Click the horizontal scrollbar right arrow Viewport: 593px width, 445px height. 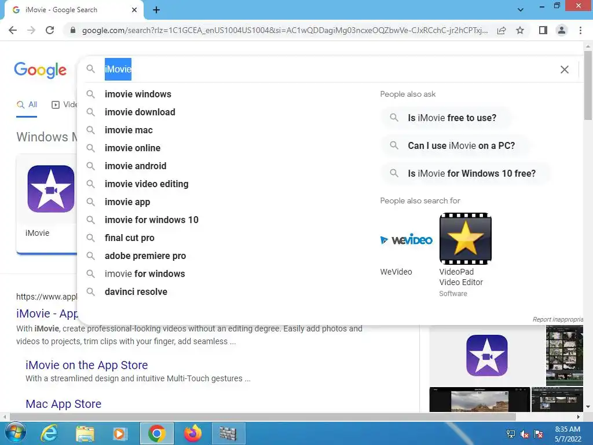click(x=579, y=417)
